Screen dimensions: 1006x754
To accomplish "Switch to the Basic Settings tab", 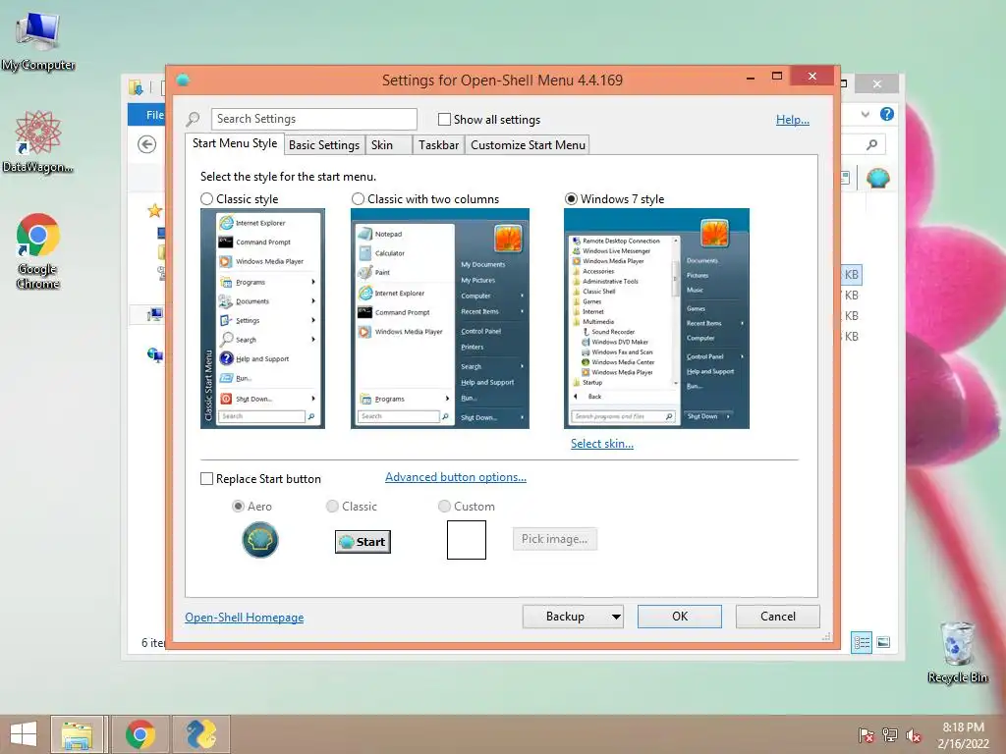I will click(324, 145).
